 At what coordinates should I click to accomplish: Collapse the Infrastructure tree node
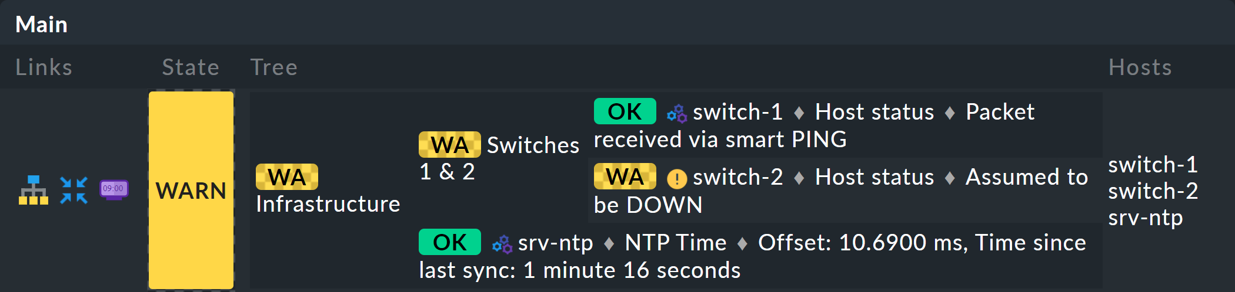pos(328,204)
